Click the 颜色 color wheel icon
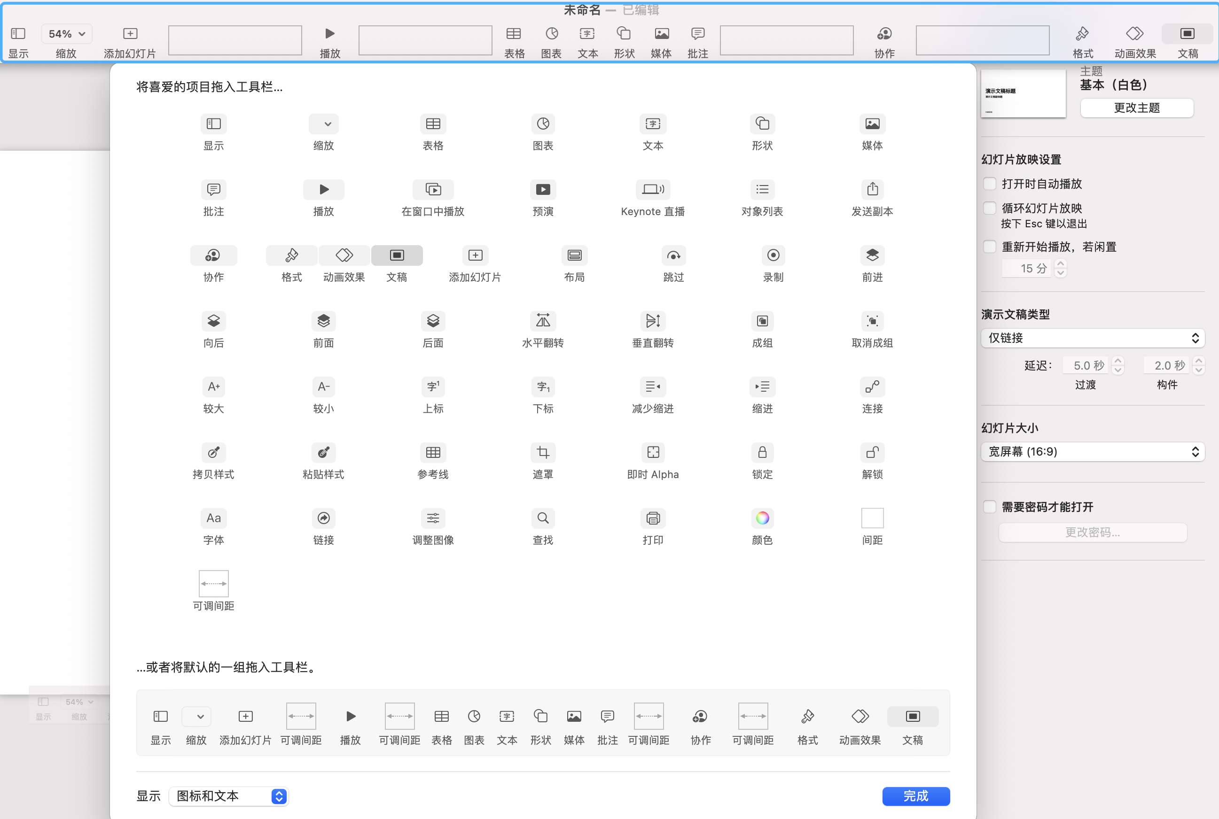The width and height of the screenshot is (1219, 819). click(762, 518)
